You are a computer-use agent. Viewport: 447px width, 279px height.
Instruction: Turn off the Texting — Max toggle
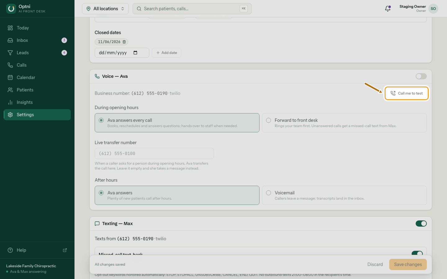[421, 224]
